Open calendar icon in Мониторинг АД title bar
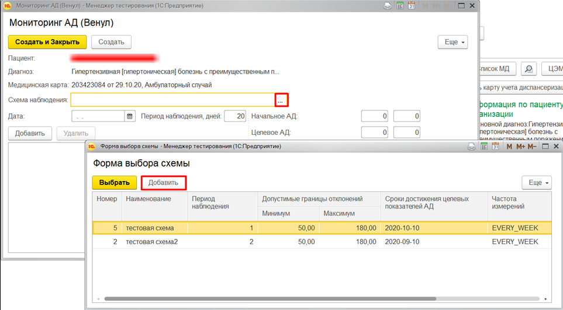Viewport: 563px width, 310px height. pyautogui.click(x=411, y=6)
